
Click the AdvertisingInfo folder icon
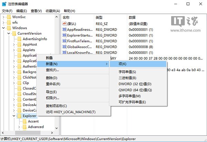pyautogui.click(x=19, y=39)
